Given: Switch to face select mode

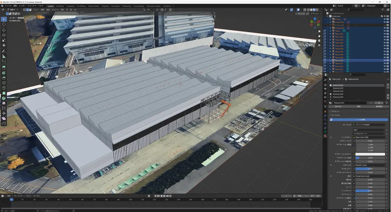Looking at the screenshot, I should point(30,10).
